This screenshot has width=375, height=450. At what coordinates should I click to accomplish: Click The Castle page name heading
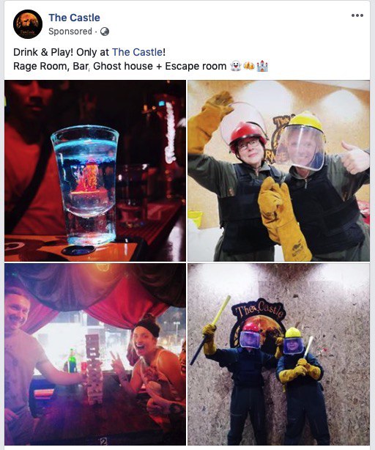pyautogui.click(x=74, y=18)
